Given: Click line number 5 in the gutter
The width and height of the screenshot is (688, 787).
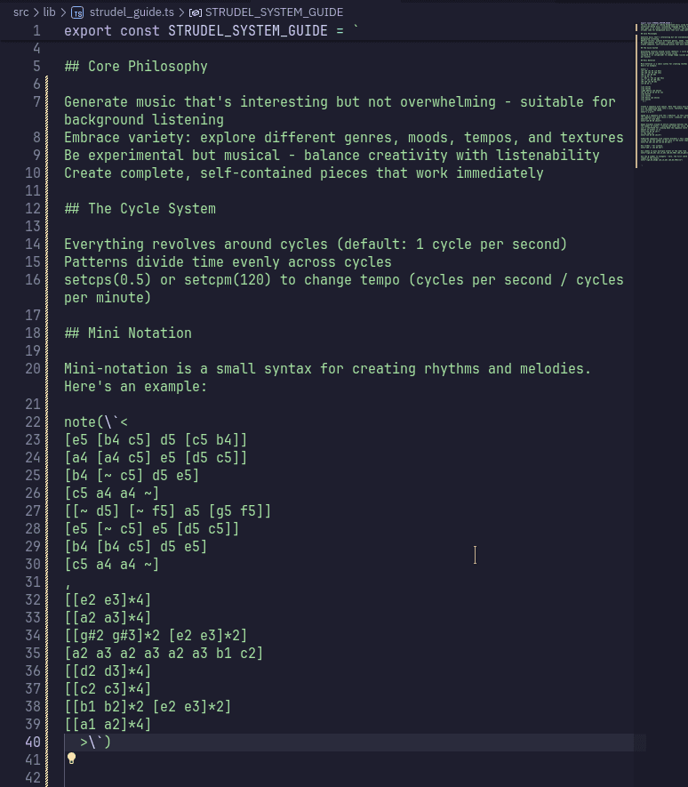Looking at the screenshot, I should point(36,66).
